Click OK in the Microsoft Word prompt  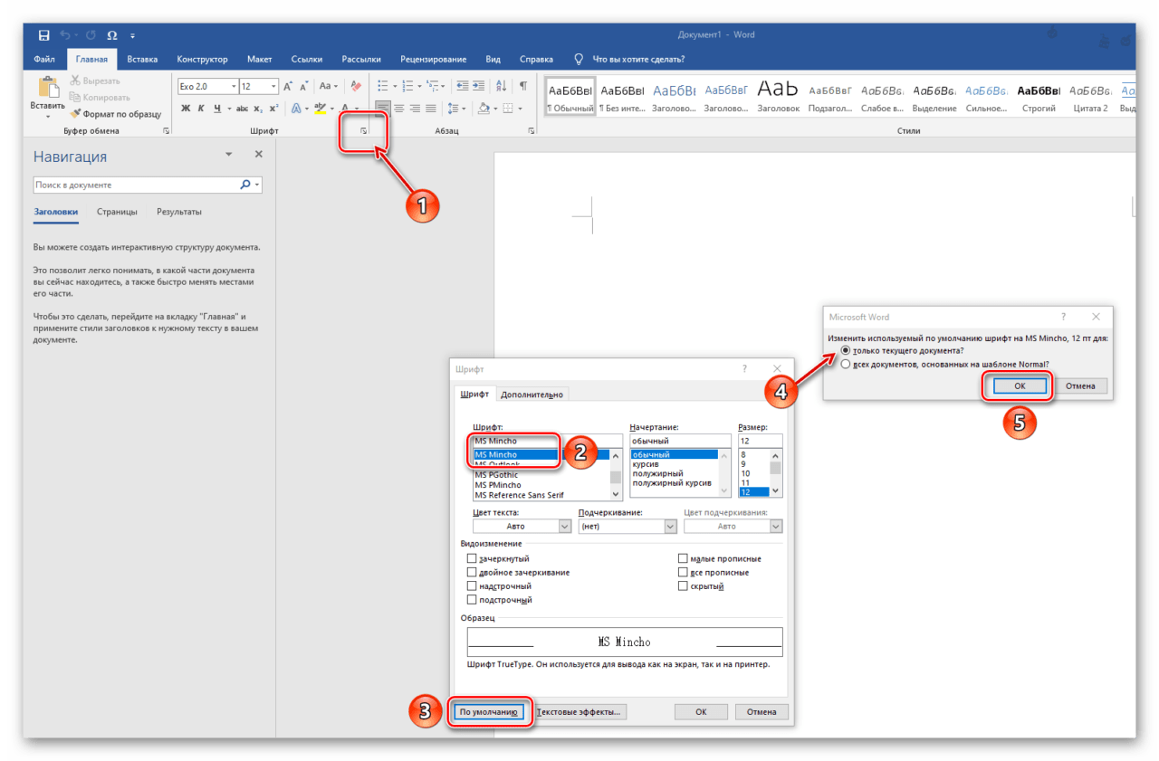click(1019, 386)
